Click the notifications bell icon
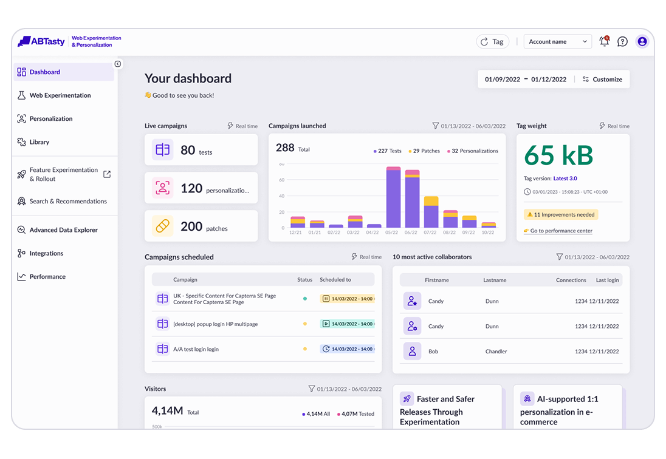Screen dimensions: 666x459 [604, 41]
